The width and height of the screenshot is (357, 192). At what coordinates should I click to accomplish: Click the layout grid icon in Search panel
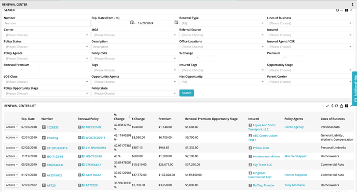tap(347, 10)
